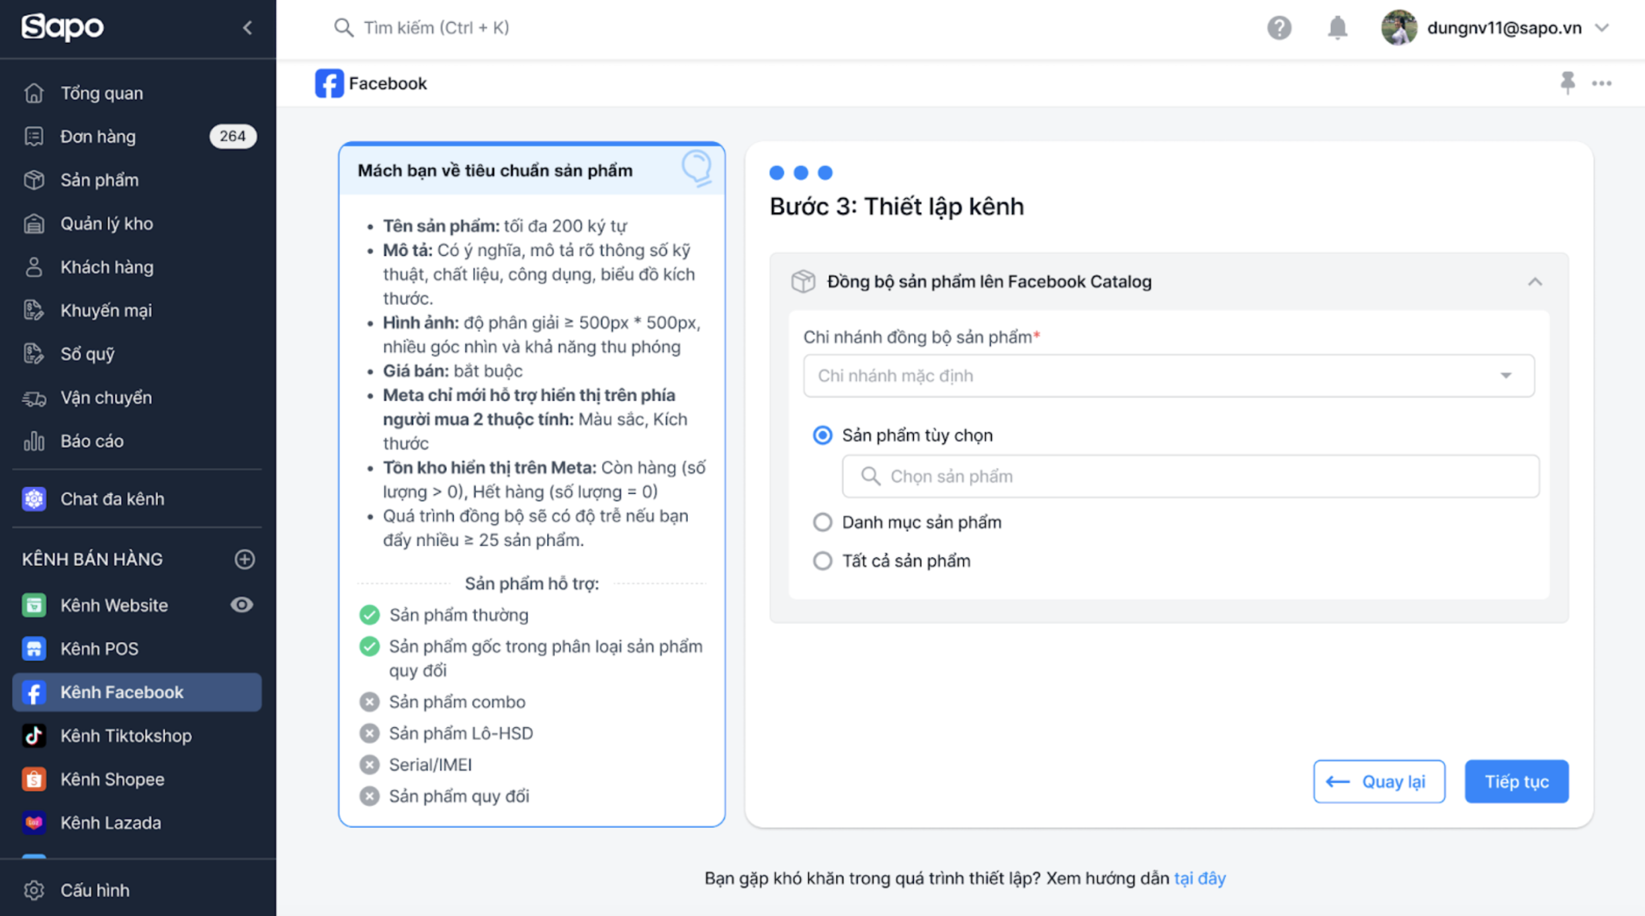Open the Chi nhánh mặc định branch dropdown

click(1169, 375)
